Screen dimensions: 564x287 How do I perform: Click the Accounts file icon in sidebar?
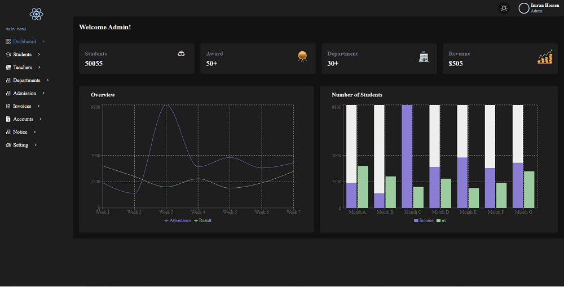click(x=8, y=119)
